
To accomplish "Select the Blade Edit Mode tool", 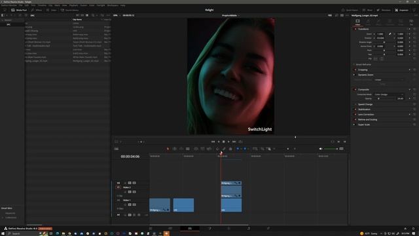I will [188, 149].
